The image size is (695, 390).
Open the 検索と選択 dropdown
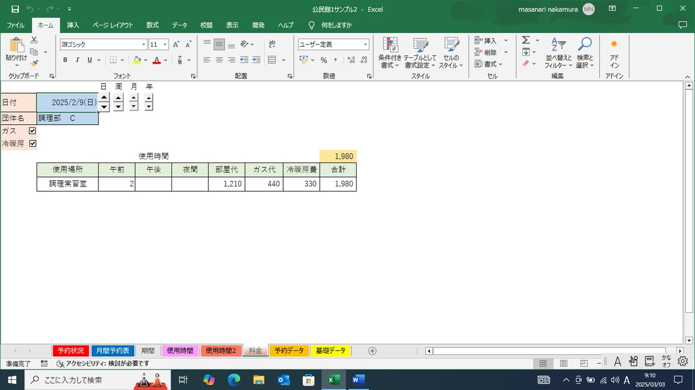click(584, 53)
